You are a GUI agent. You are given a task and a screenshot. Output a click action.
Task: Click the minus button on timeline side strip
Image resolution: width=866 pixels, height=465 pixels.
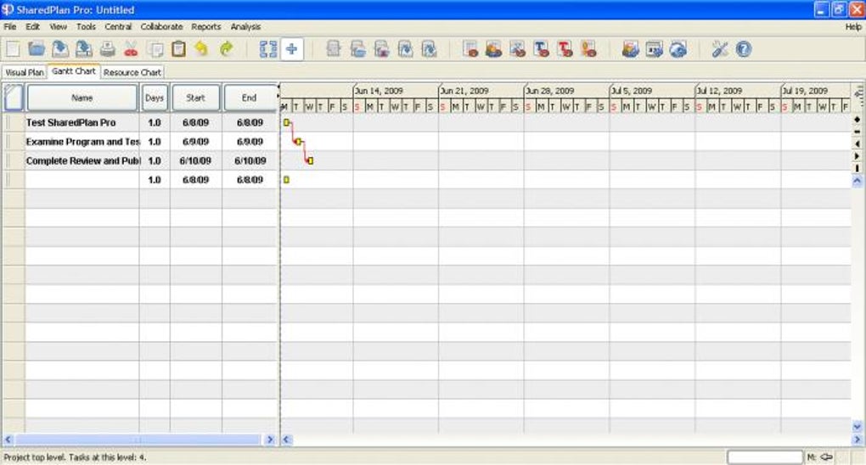click(858, 132)
